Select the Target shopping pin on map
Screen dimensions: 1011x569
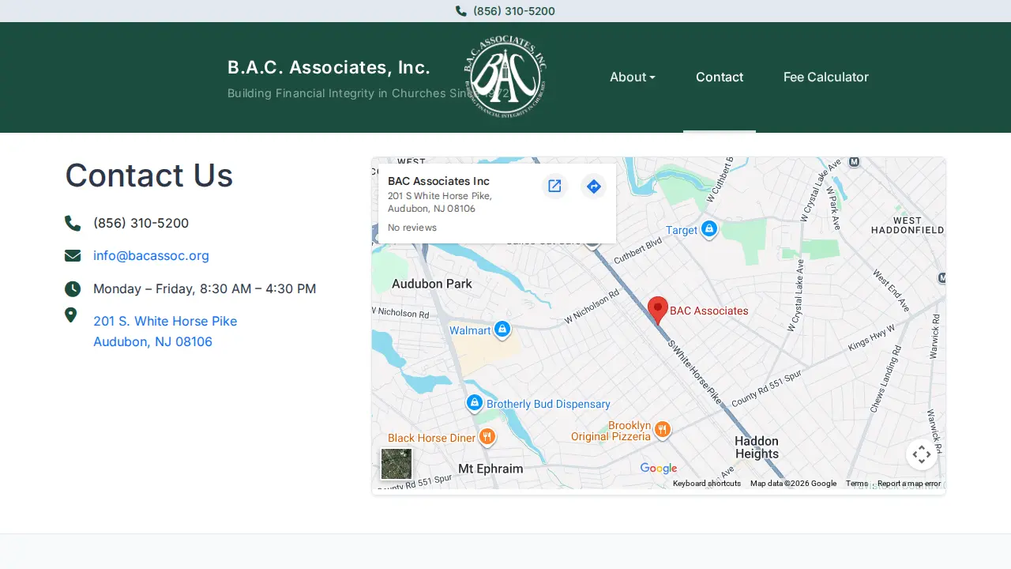(709, 229)
